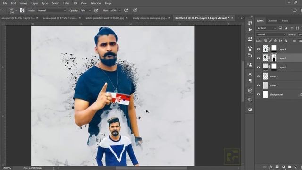This screenshot has width=302, height=170.
Task: Open the Flow slider dropdown arrow
Action: click(x=119, y=10)
